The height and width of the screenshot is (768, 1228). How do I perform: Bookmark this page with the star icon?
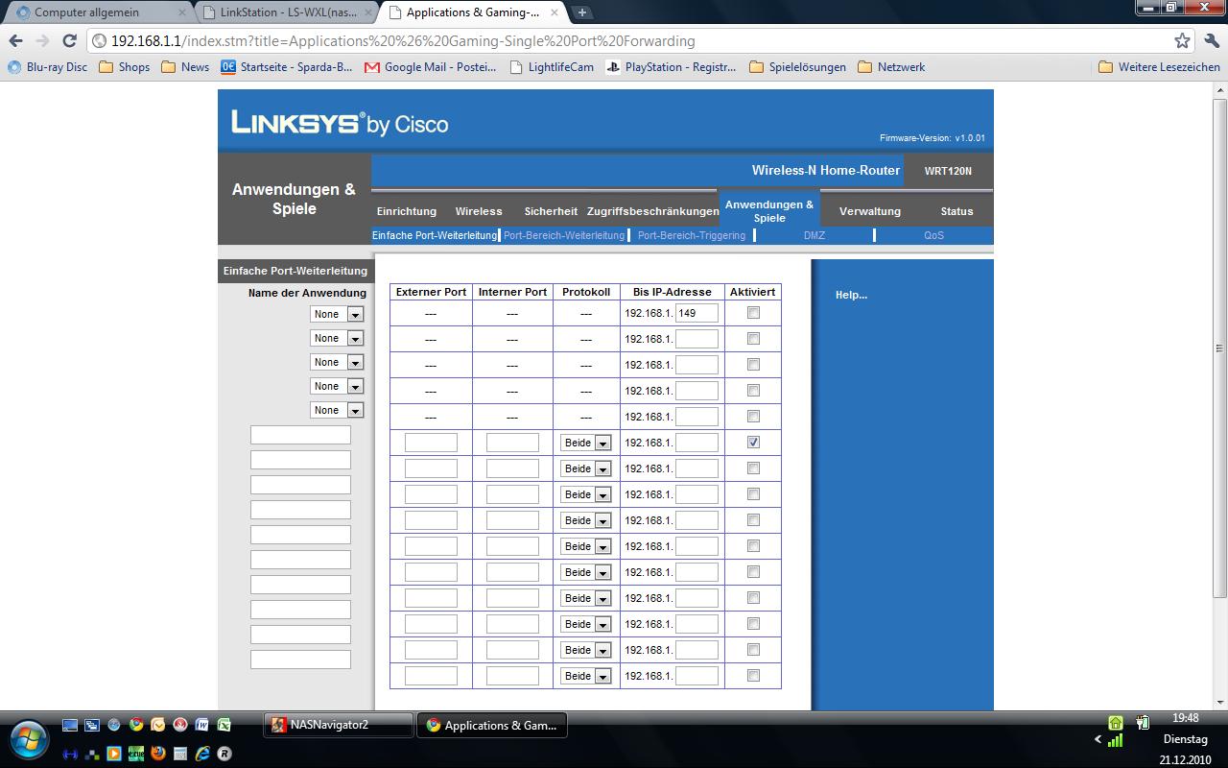tap(1182, 41)
